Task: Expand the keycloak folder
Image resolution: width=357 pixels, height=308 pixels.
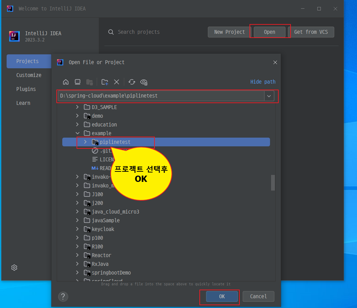Action: pos(77,229)
